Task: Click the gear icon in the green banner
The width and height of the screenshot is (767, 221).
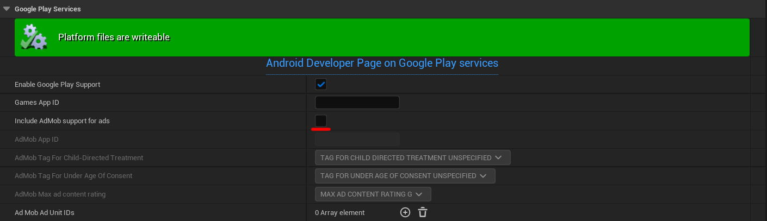Action: (33, 37)
